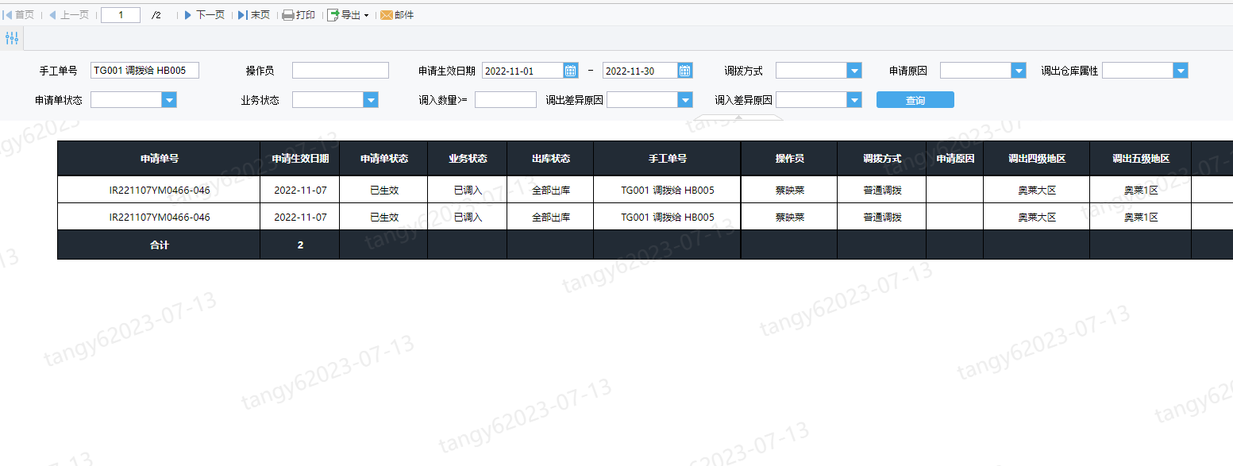Click the 查询 query button
Image resolution: width=1233 pixels, height=466 pixels.
pyautogui.click(x=915, y=99)
